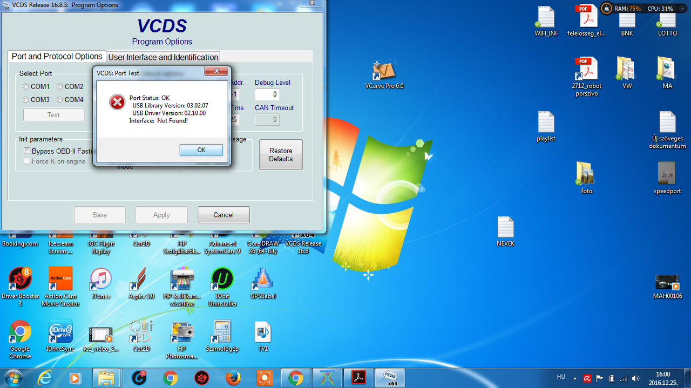Click the CAN Timeout field
Image resolution: width=691 pixels, height=388 pixels.
click(267, 120)
